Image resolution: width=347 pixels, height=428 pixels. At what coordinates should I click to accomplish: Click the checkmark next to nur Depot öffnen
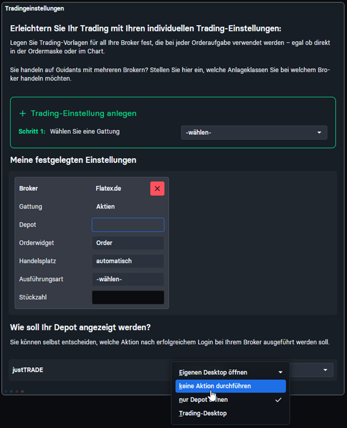pyautogui.click(x=278, y=400)
